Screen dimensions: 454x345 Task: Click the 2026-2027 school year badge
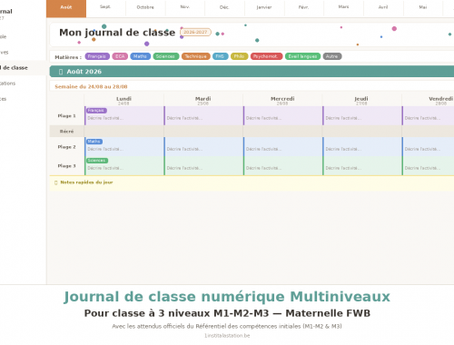click(x=195, y=32)
